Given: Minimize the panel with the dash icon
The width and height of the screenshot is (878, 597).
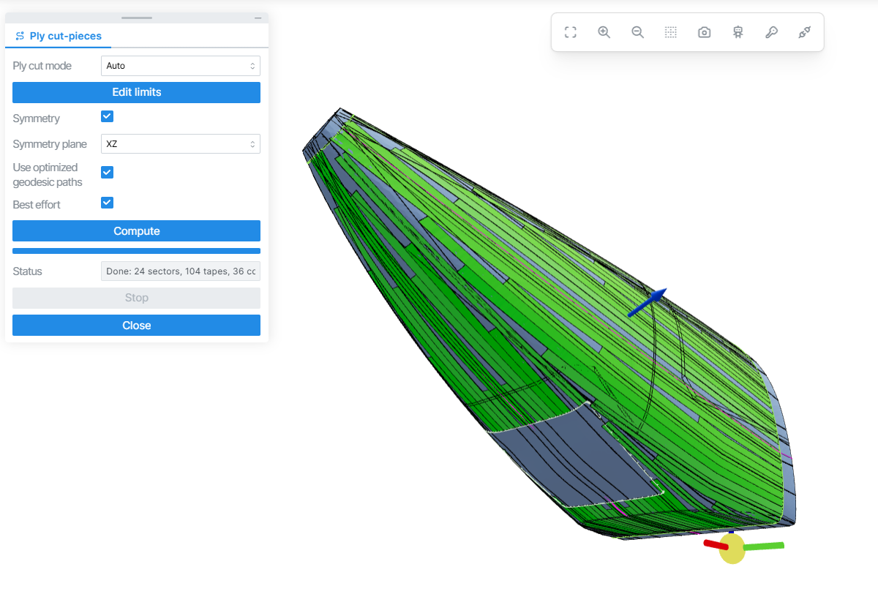Looking at the screenshot, I should [x=258, y=18].
